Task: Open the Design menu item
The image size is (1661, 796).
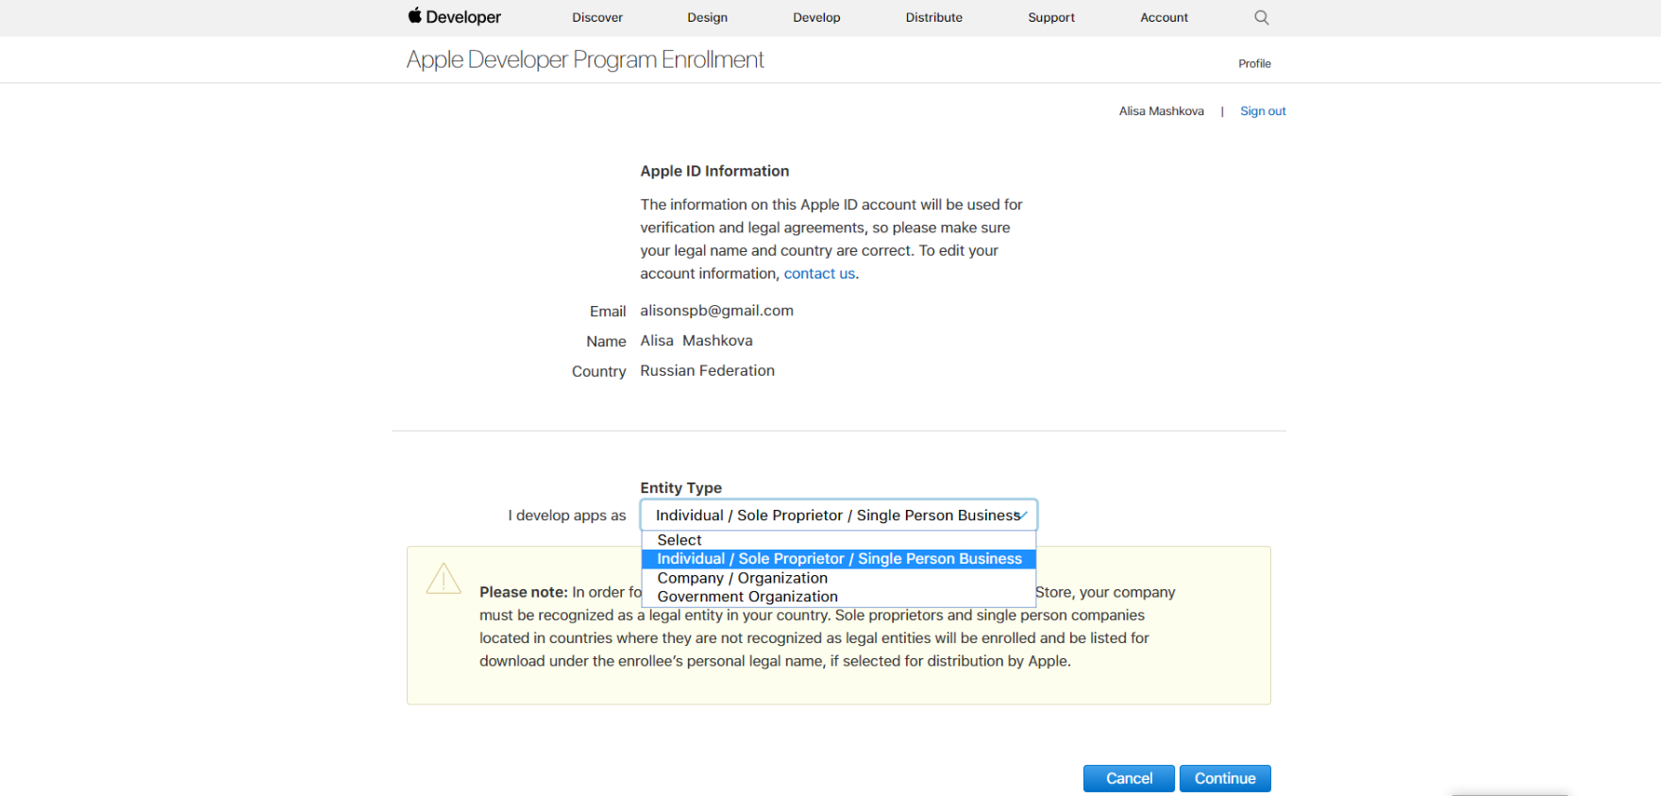Action: (707, 17)
